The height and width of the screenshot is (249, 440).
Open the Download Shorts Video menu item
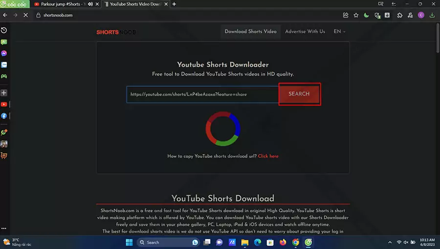point(251,31)
